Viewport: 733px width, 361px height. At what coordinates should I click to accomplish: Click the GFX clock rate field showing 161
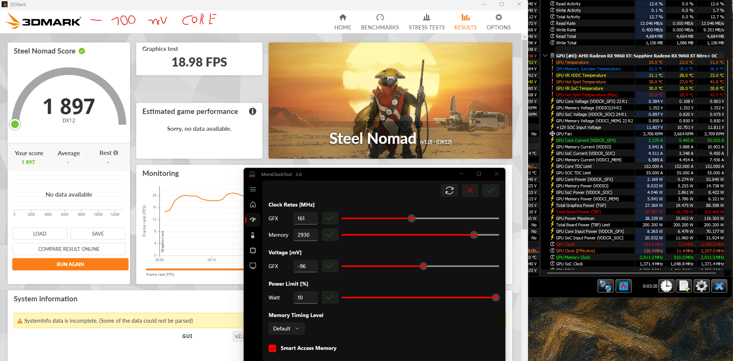click(305, 218)
